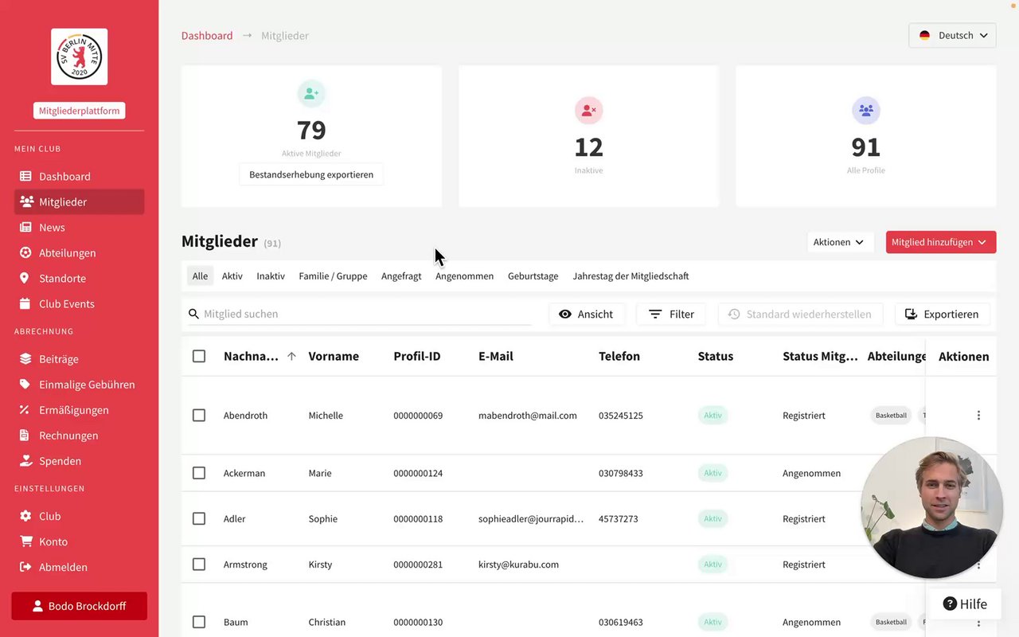
Task: Check the box for Ackerman Marie
Action: pyautogui.click(x=199, y=473)
